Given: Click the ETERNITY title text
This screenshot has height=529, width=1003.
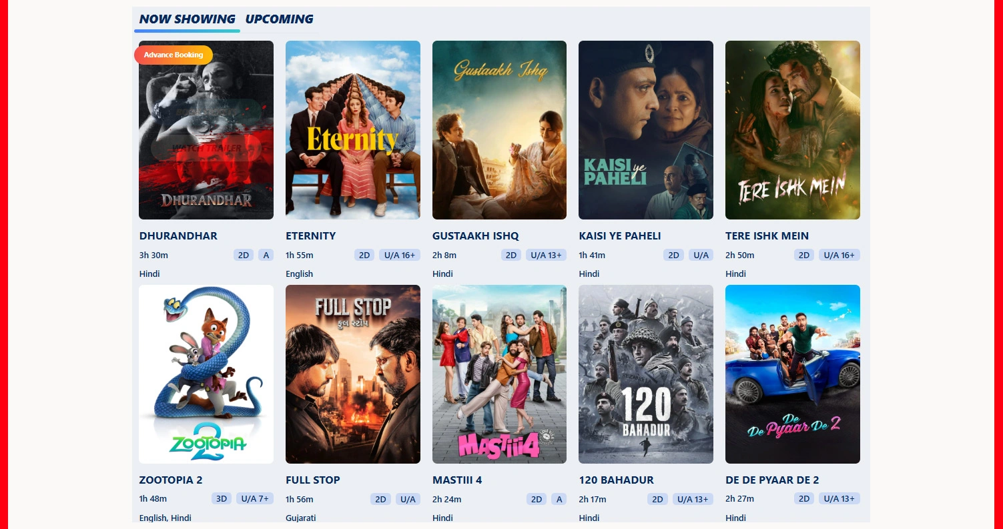Looking at the screenshot, I should click(311, 236).
